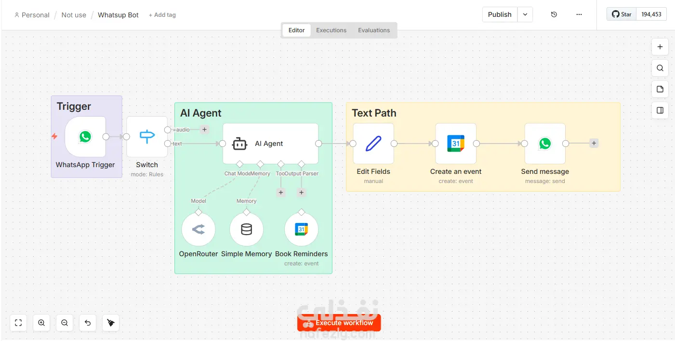
Task: Expand the Publish dropdown arrow
Action: (525, 14)
